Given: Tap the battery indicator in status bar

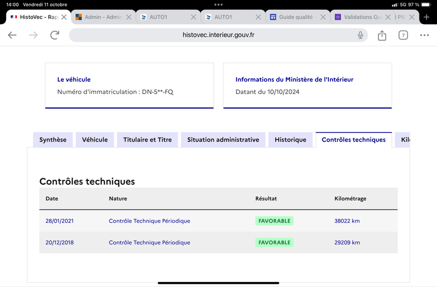Looking at the screenshot, I should (x=426, y=4).
